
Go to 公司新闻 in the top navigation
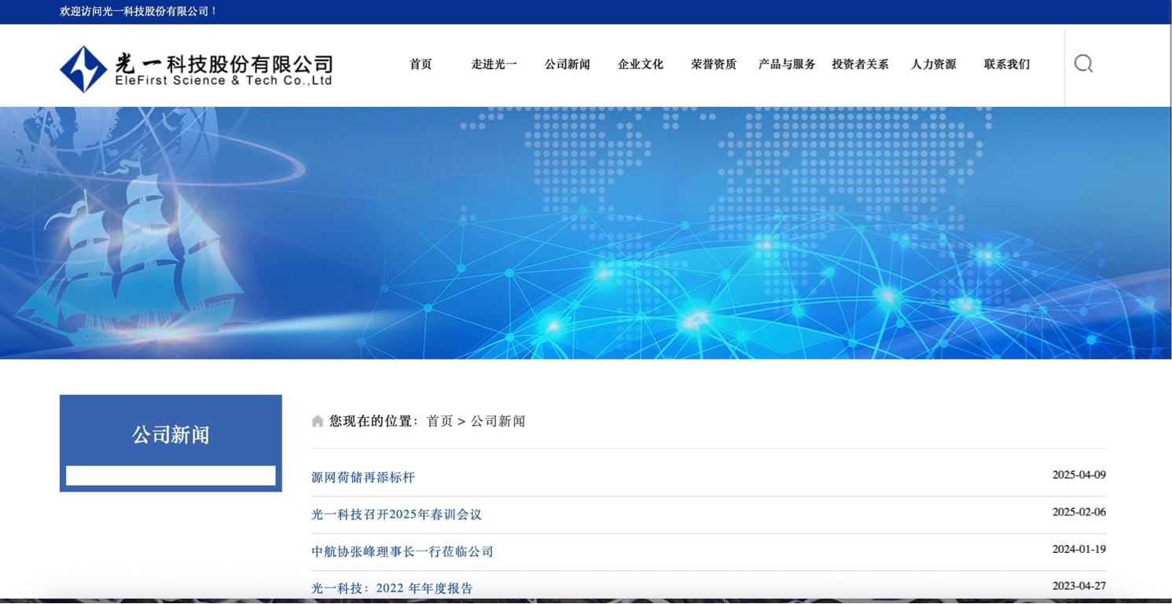pos(567,64)
